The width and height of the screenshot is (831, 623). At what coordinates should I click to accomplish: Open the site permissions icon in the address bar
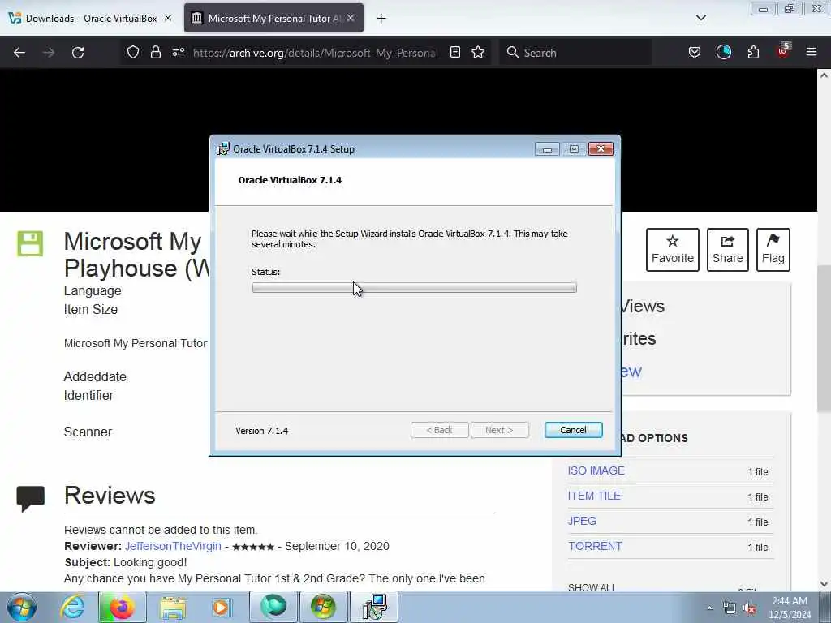pyautogui.click(x=178, y=52)
